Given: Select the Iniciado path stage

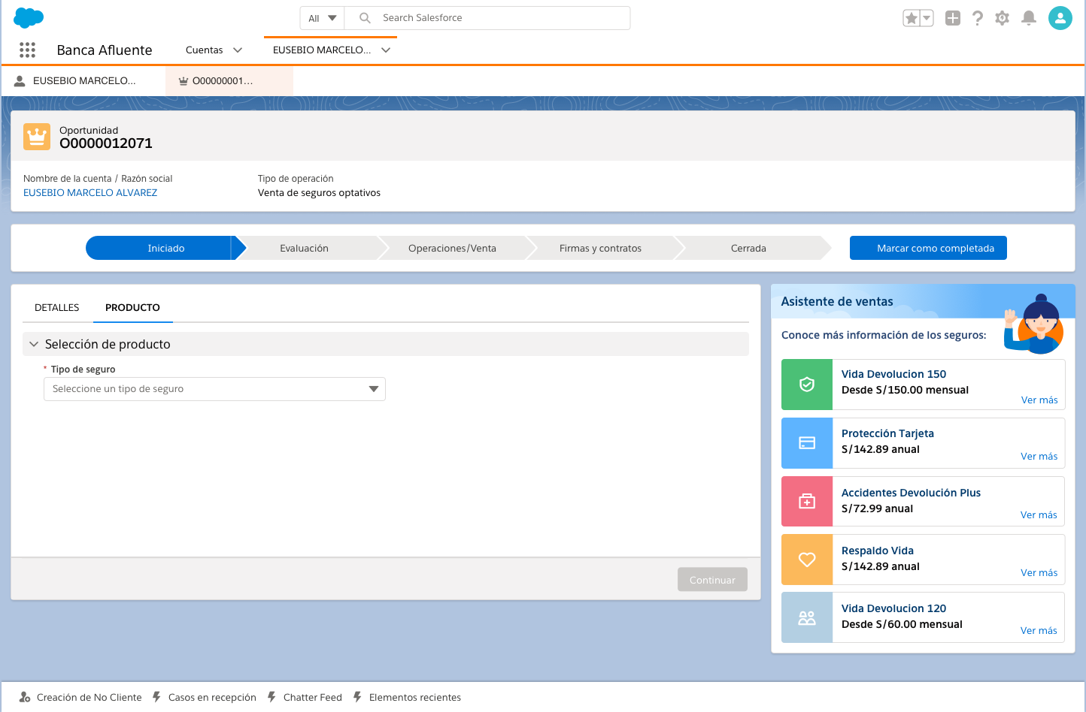Looking at the screenshot, I should (165, 248).
